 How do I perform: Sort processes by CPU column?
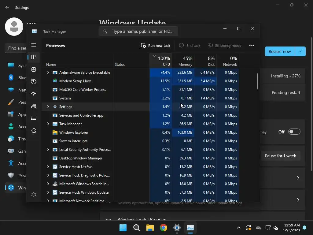click(161, 61)
